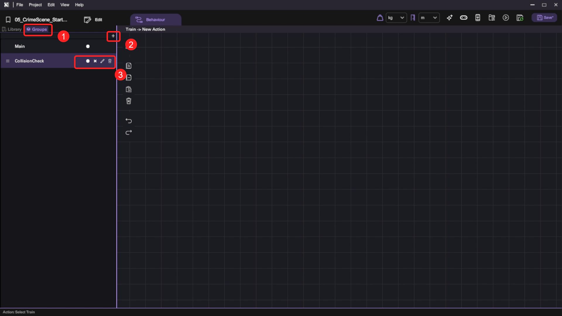This screenshot has height=316, width=562.
Task: Click the Edit mode button
Action: (93, 20)
